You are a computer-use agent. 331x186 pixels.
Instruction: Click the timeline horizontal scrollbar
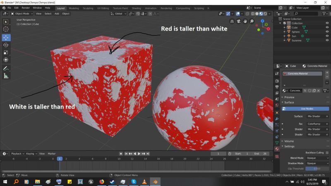pyautogui.click(x=137, y=172)
